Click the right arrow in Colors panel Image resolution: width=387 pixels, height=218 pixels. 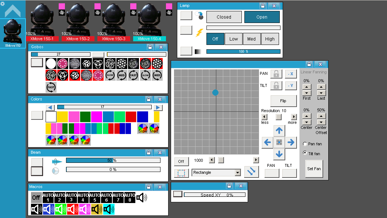tap(158, 107)
